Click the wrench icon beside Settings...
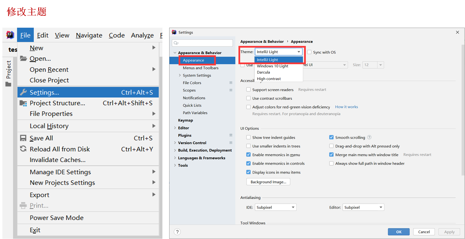 coord(23,92)
